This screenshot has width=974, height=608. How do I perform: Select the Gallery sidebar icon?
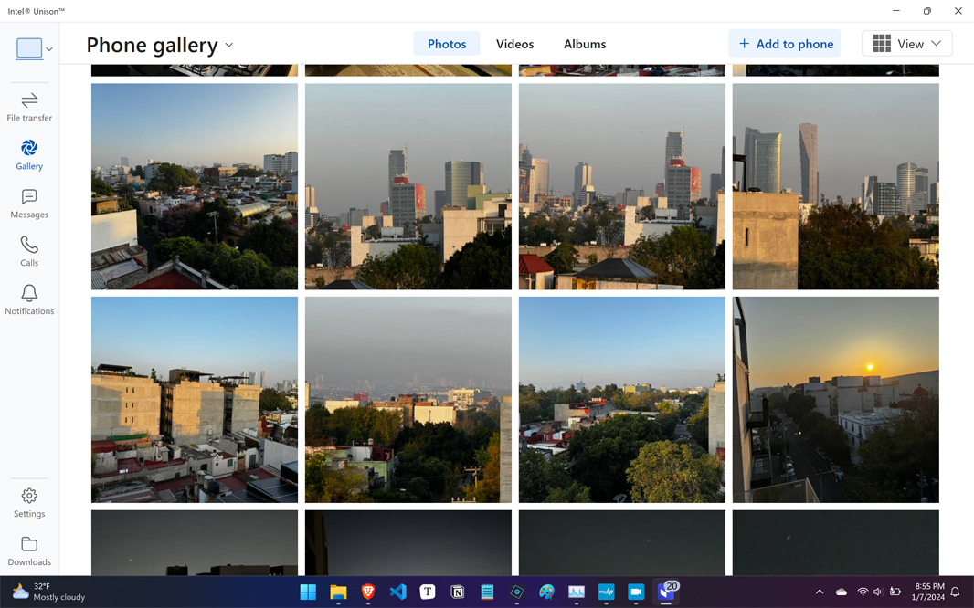(29, 154)
